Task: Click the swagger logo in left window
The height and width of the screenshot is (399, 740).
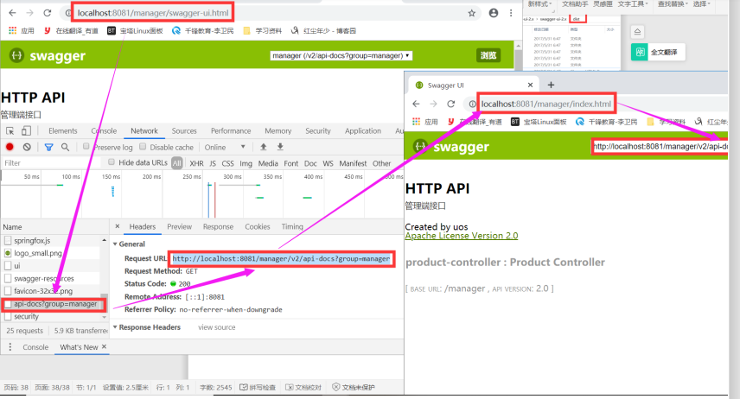Action: (x=48, y=55)
